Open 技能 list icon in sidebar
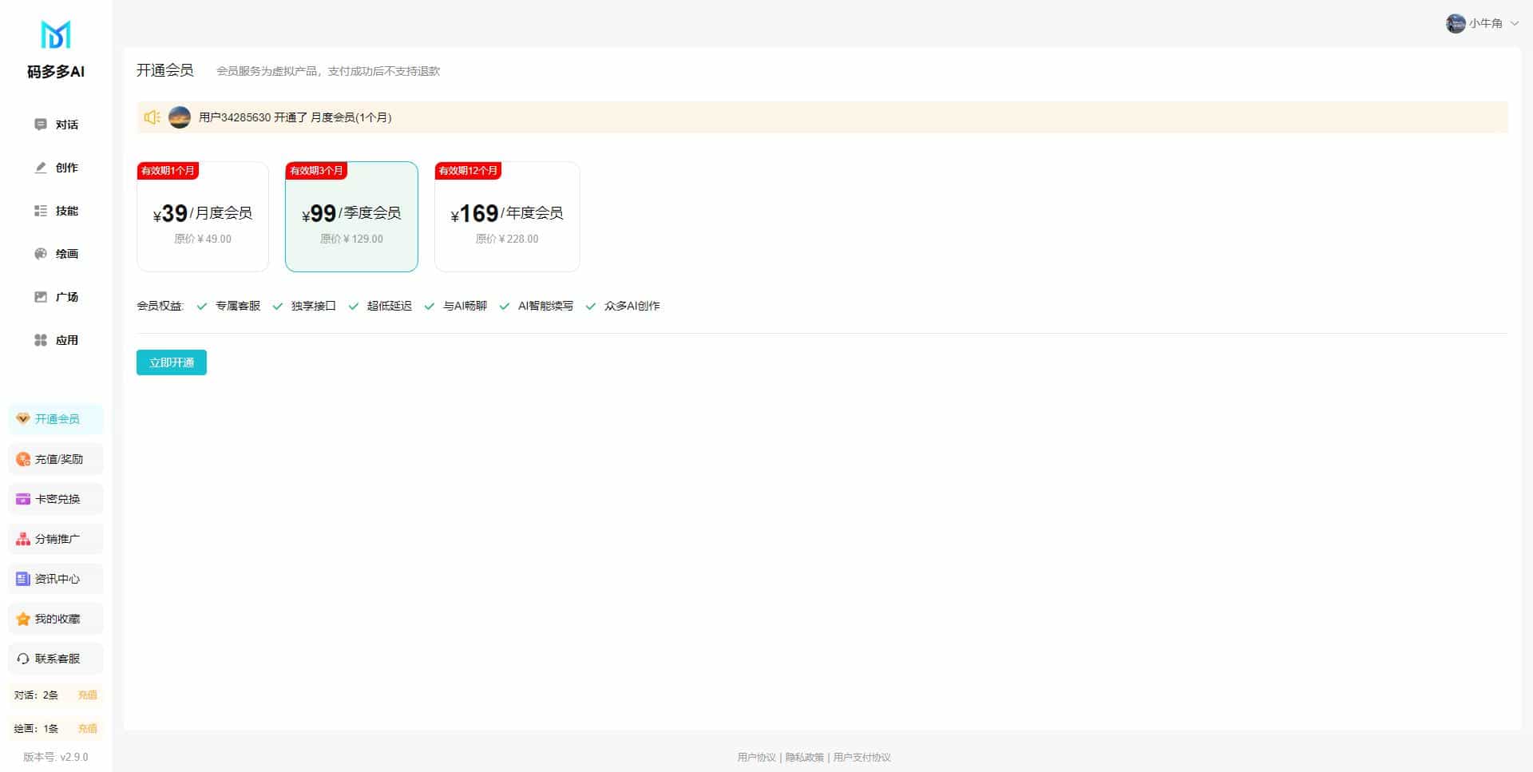Image resolution: width=1533 pixels, height=772 pixels. (41, 211)
